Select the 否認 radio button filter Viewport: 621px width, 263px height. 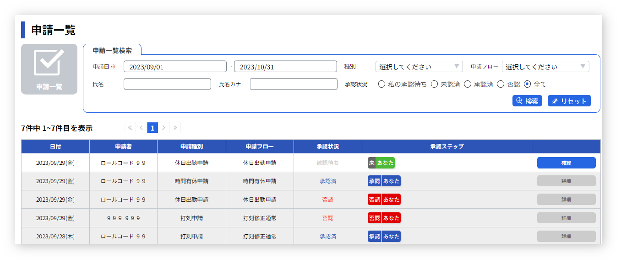[501, 84]
